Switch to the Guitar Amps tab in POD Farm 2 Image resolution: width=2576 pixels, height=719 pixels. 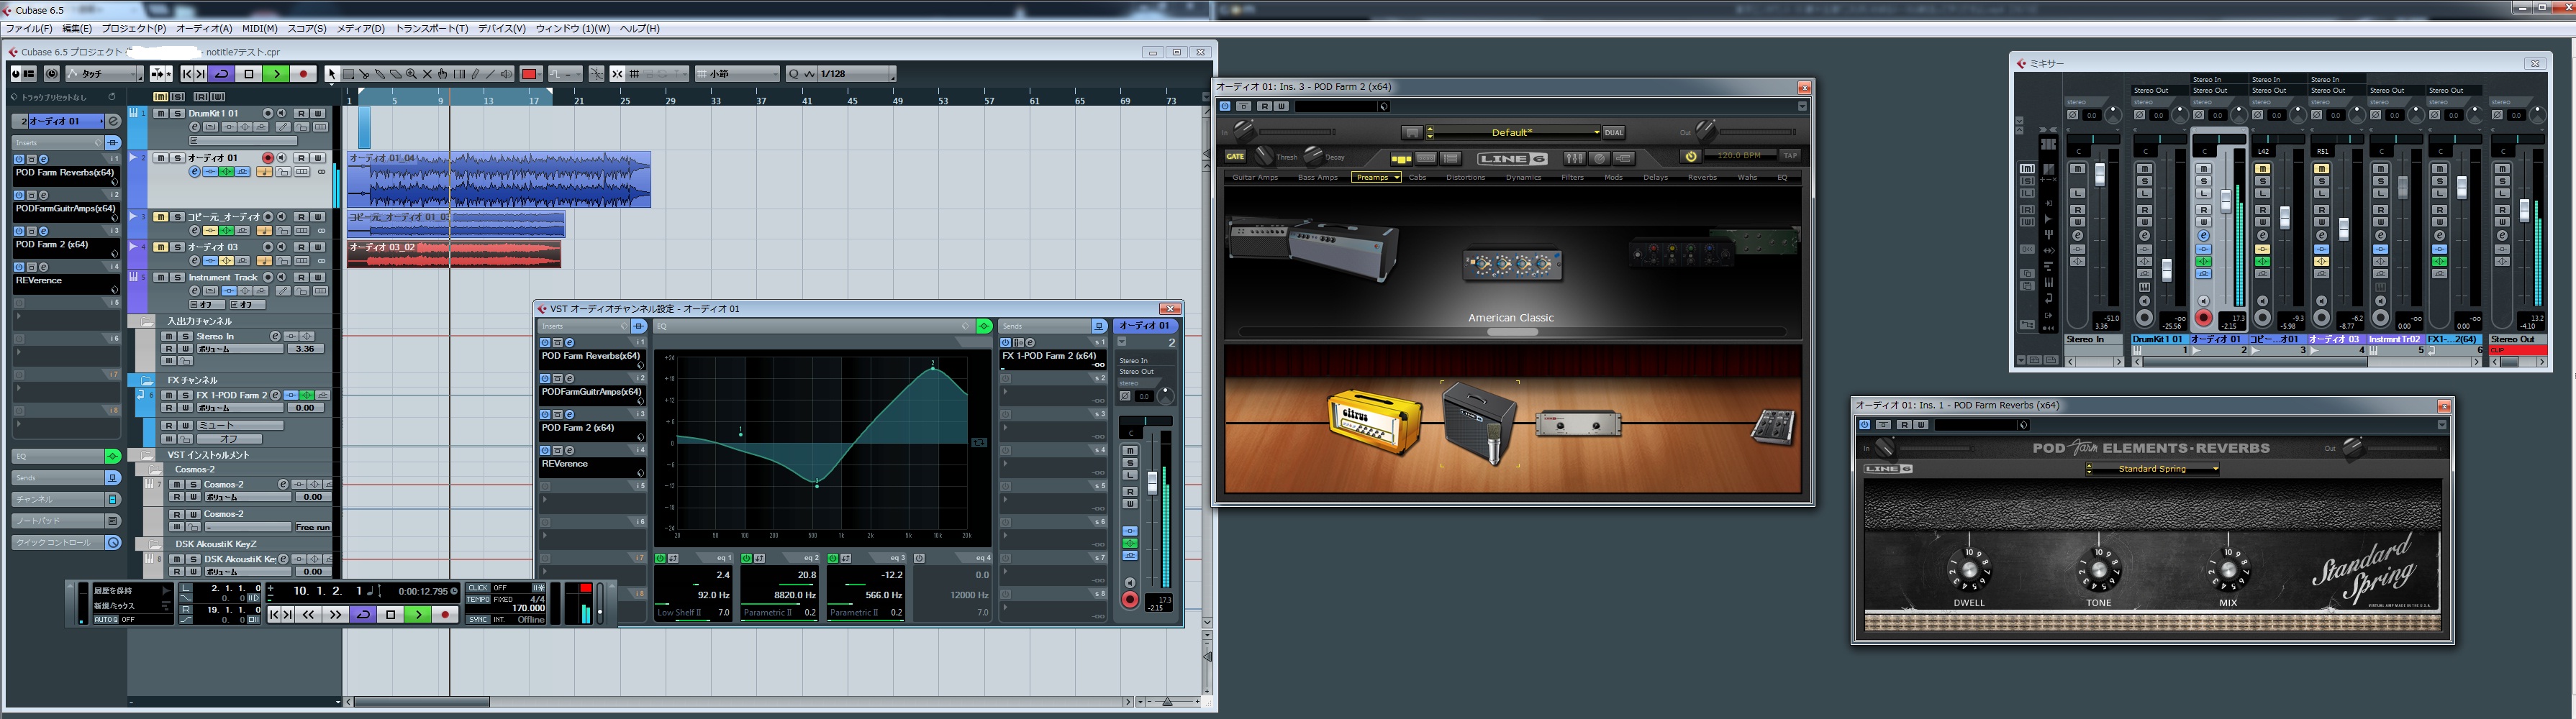click(x=1255, y=178)
